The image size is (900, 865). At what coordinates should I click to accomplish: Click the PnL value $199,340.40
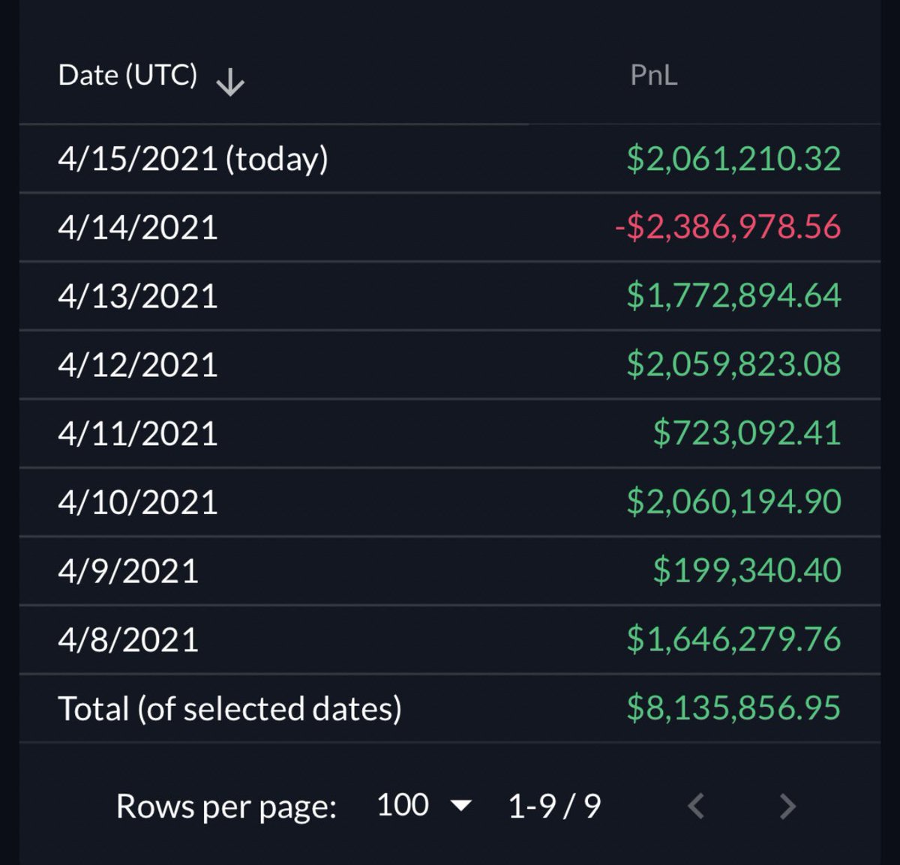point(747,571)
